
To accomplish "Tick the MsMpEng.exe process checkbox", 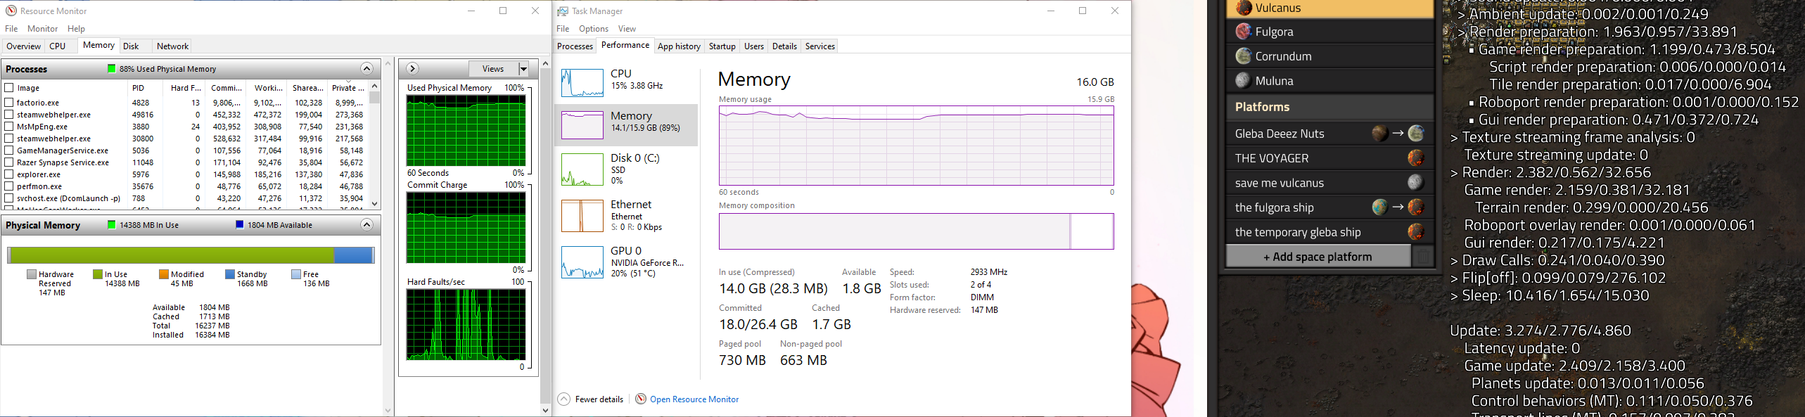I will tap(9, 127).
